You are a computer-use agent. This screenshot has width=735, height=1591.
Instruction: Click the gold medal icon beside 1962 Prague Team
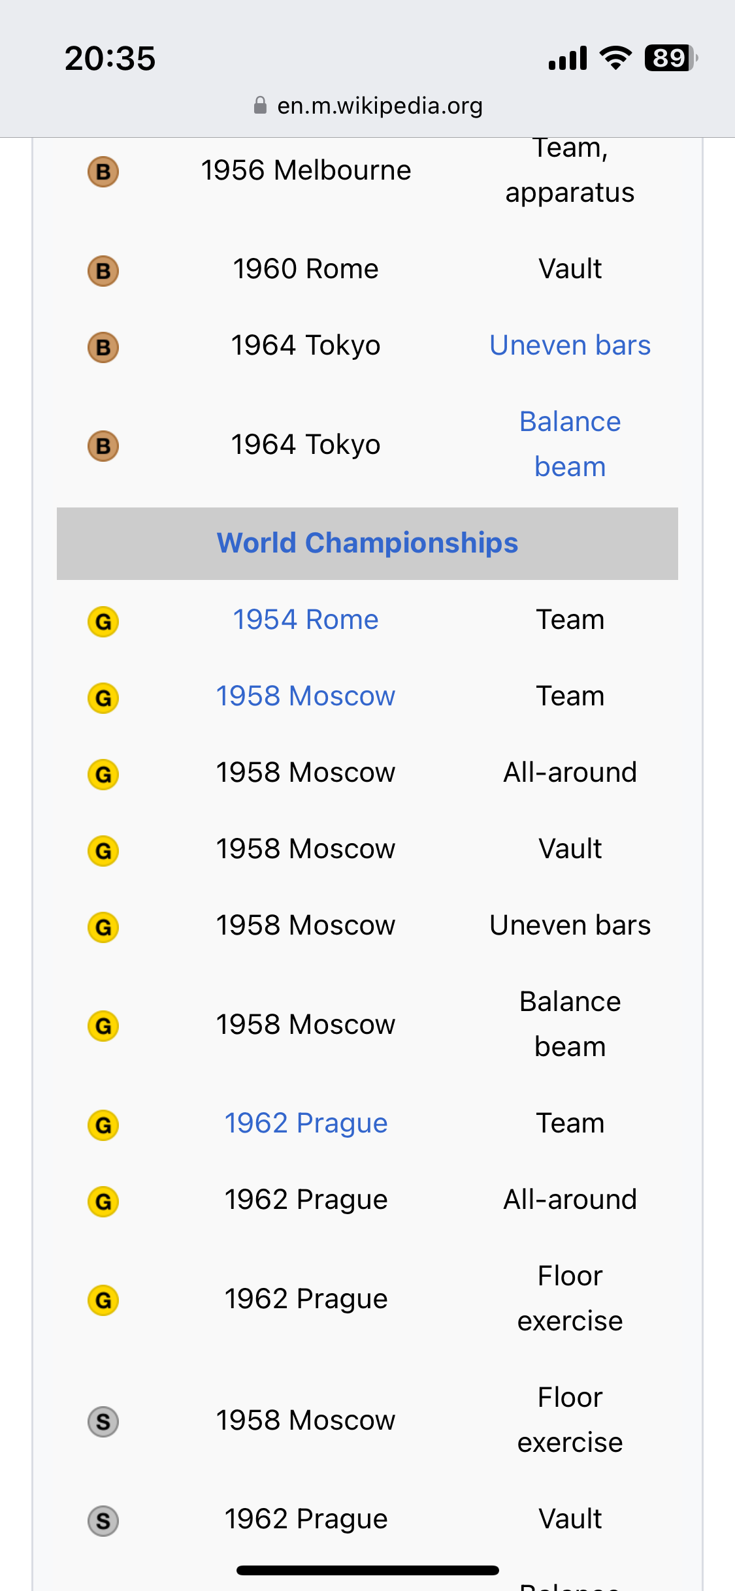click(x=103, y=1125)
